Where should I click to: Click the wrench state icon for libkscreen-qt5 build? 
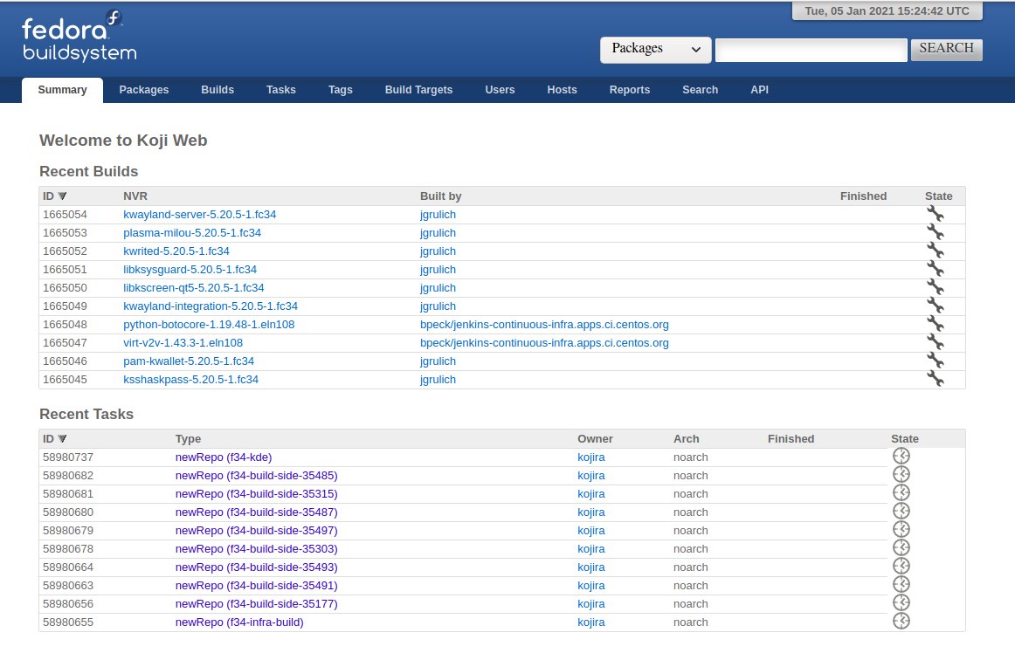(935, 286)
